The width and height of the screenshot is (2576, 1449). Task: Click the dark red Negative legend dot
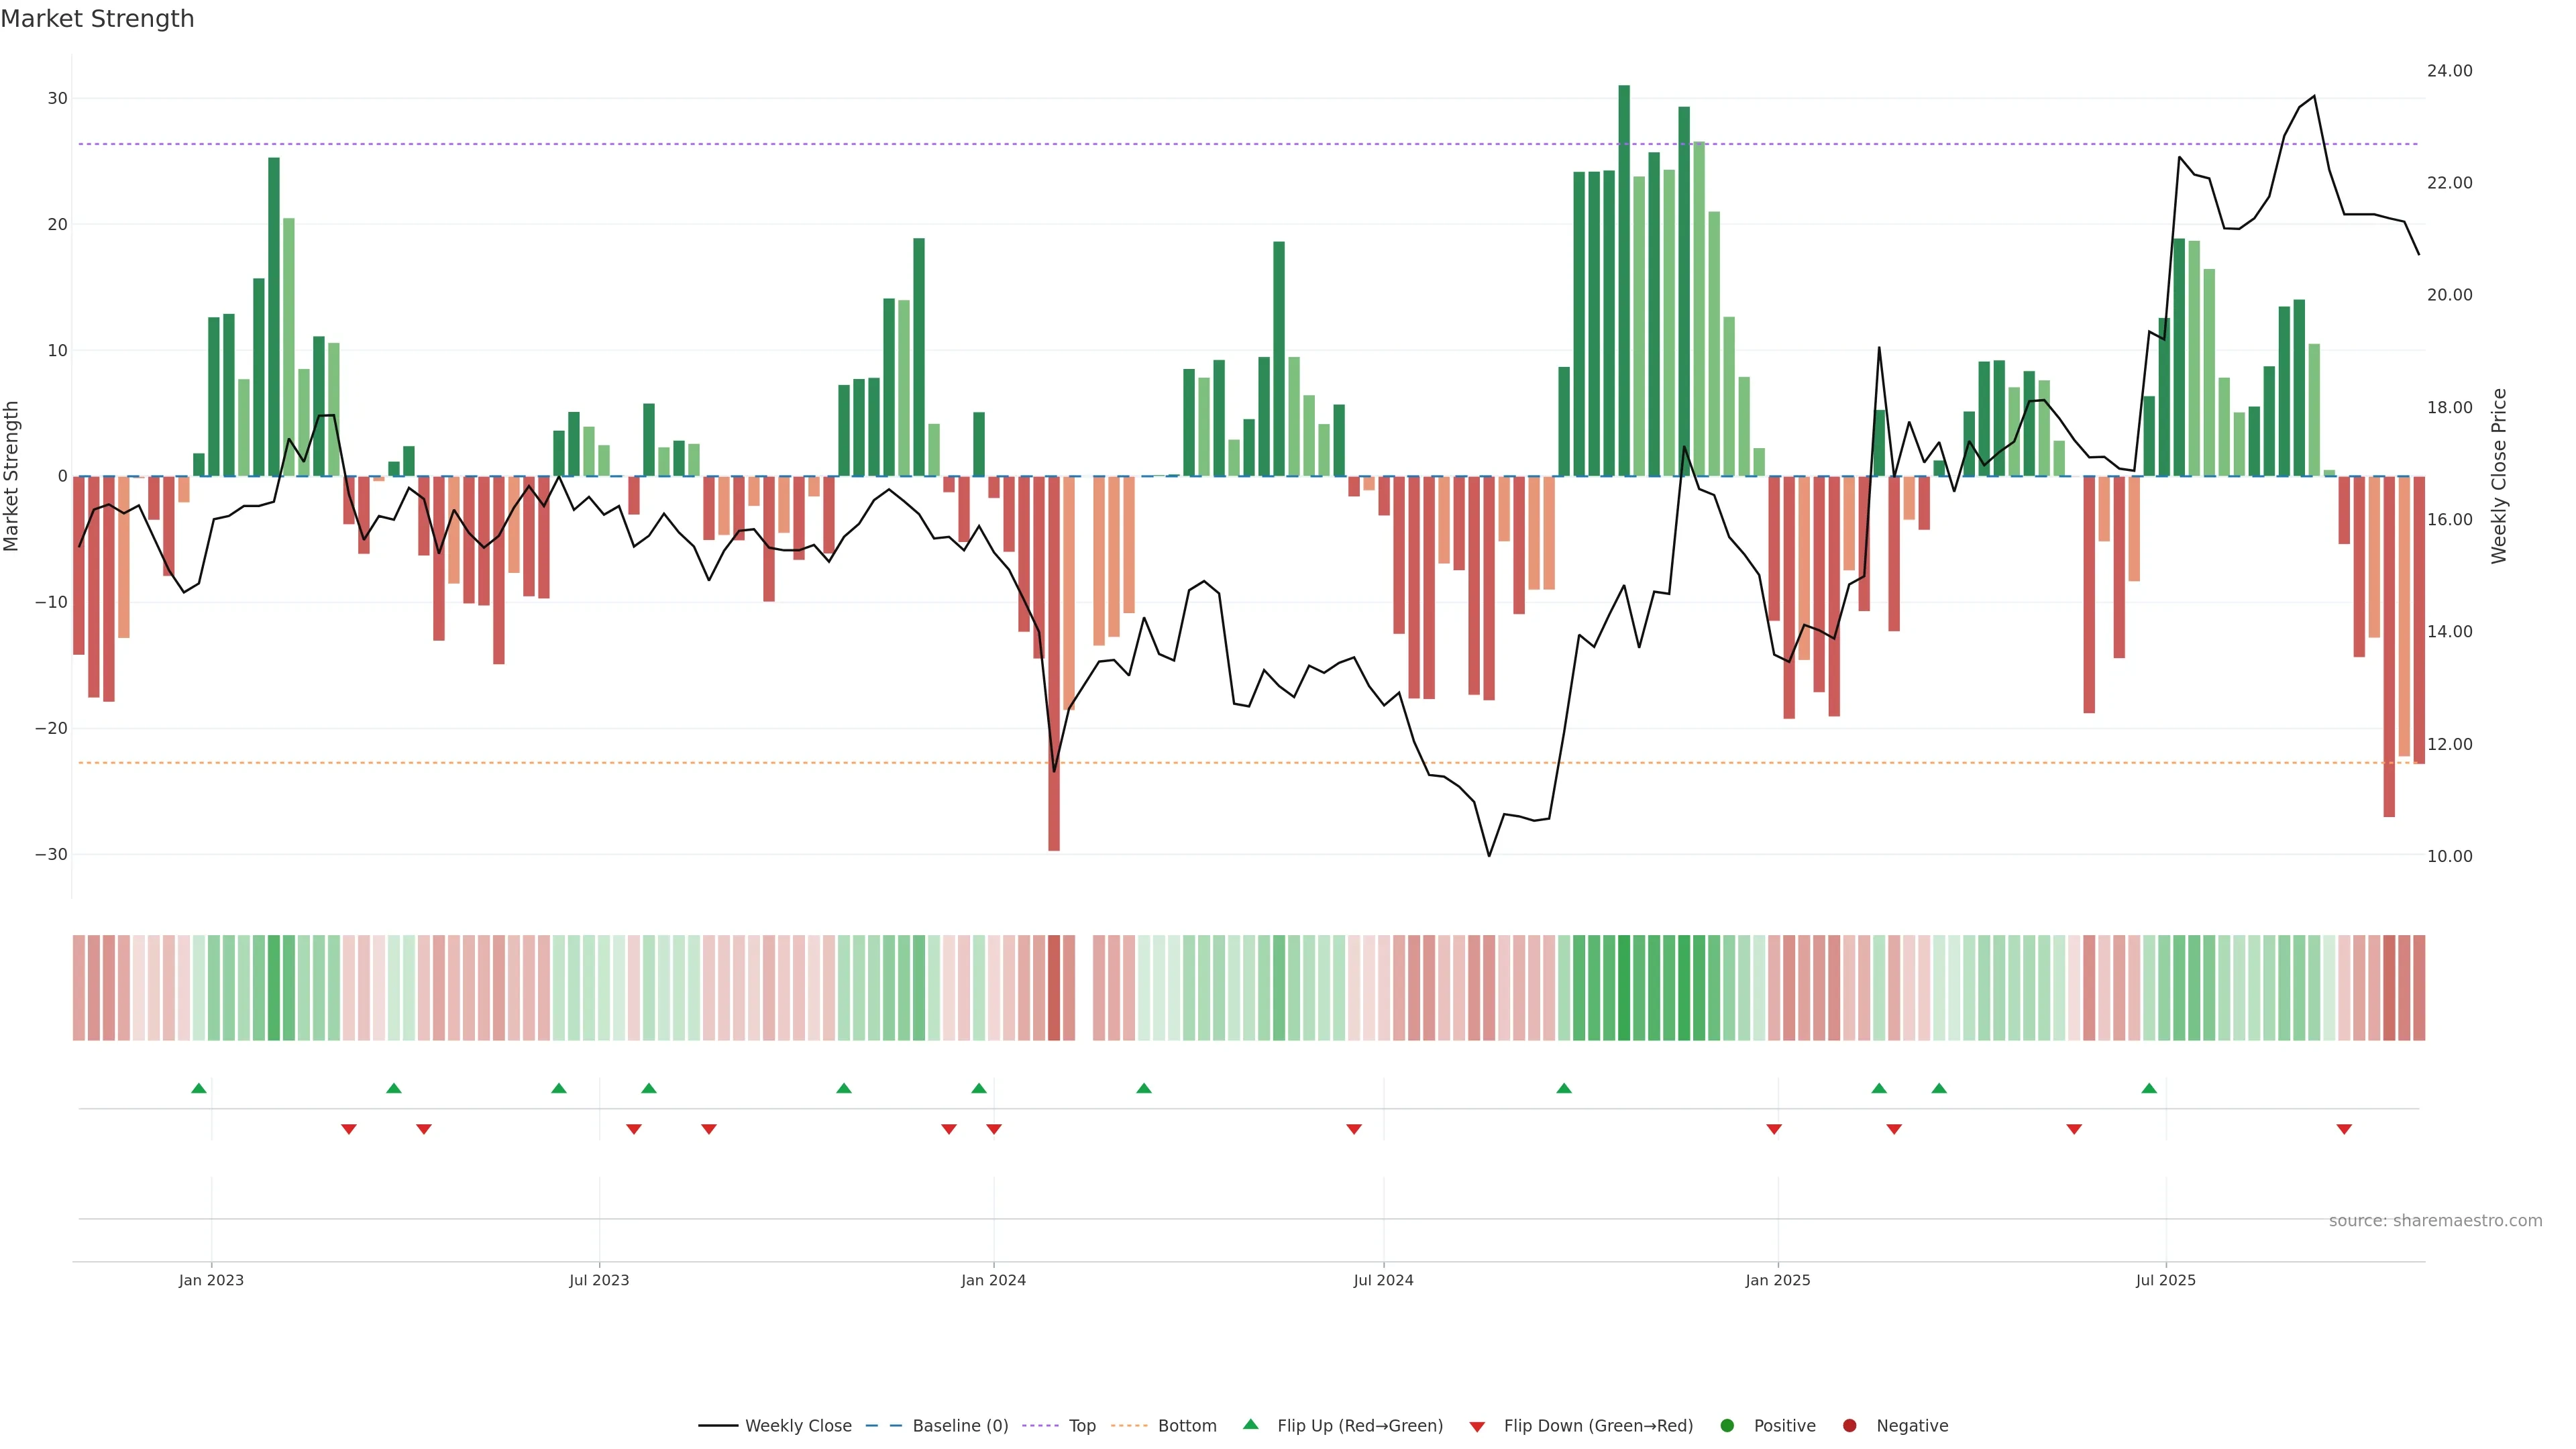(1849, 1425)
